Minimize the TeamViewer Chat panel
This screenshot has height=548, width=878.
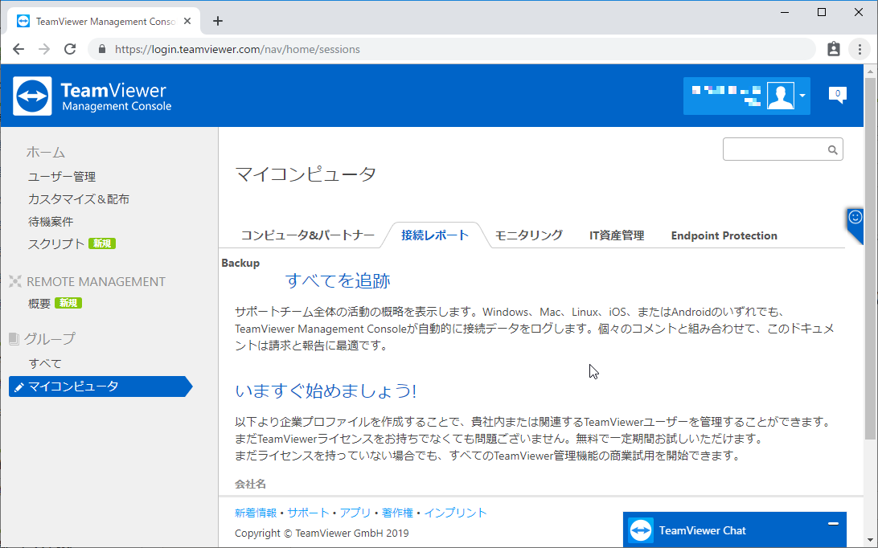833,523
